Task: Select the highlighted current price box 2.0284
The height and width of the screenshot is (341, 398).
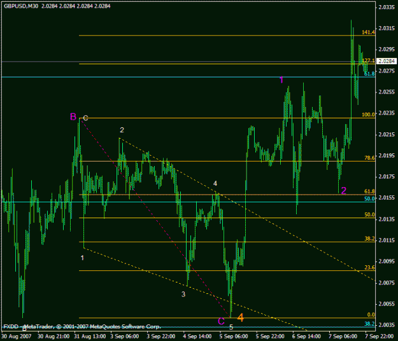Action: coord(387,61)
